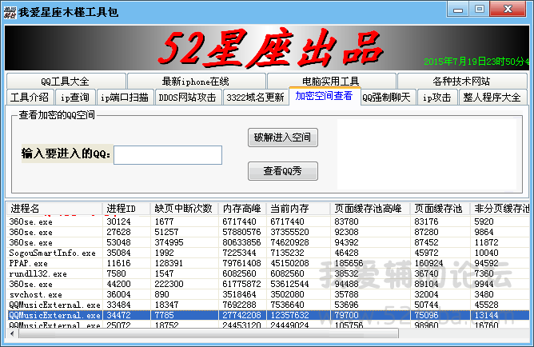
Task: Select 360se.exe row with ID 53048
Action: tap(268, 243)
